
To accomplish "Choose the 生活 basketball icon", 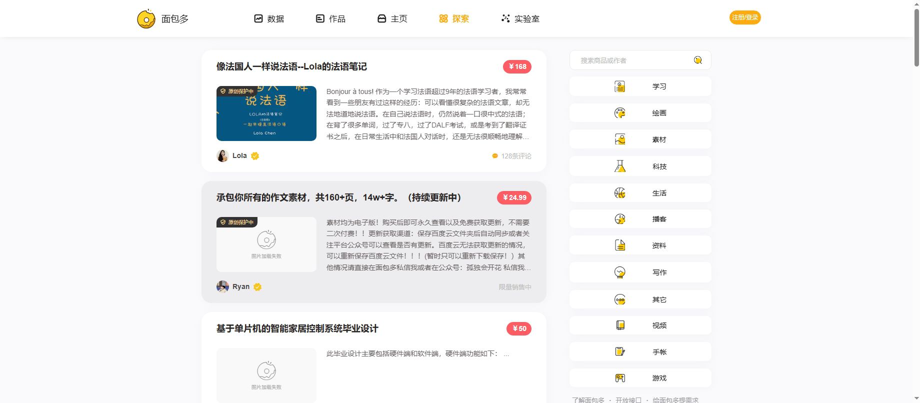I will click(620, 193).
